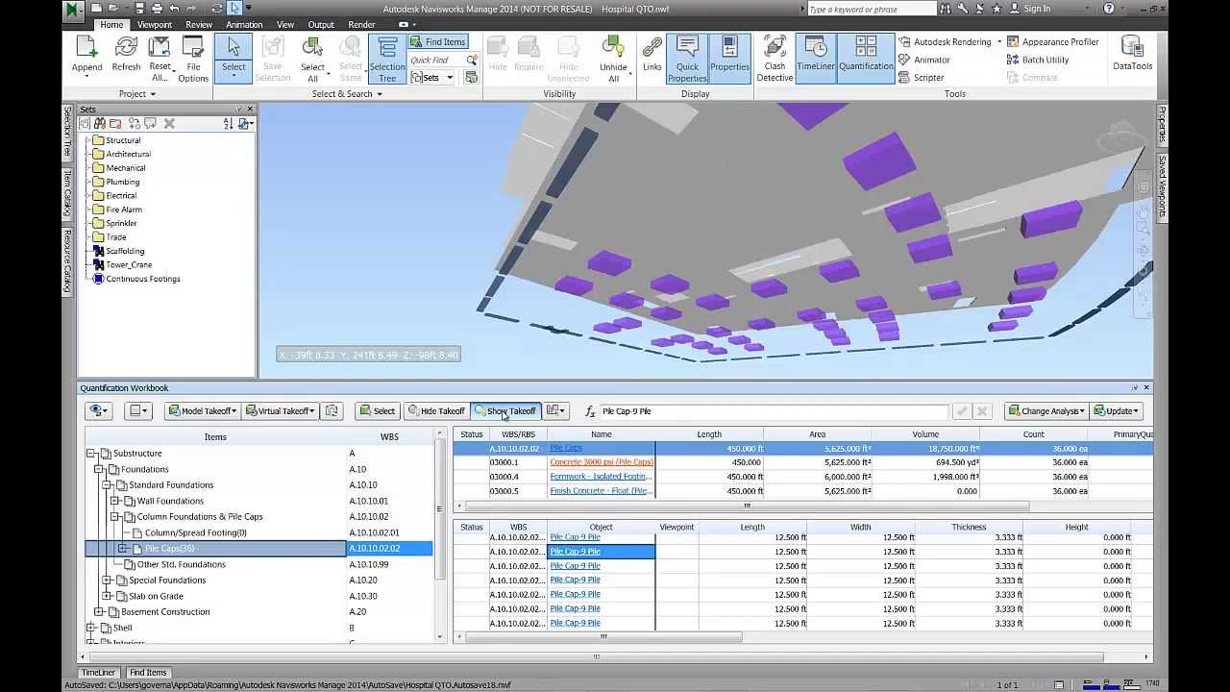This screenshot has width=1230, height=692.
Task: Open the Change Analysis dropdown
Action: coord(1046,411)
